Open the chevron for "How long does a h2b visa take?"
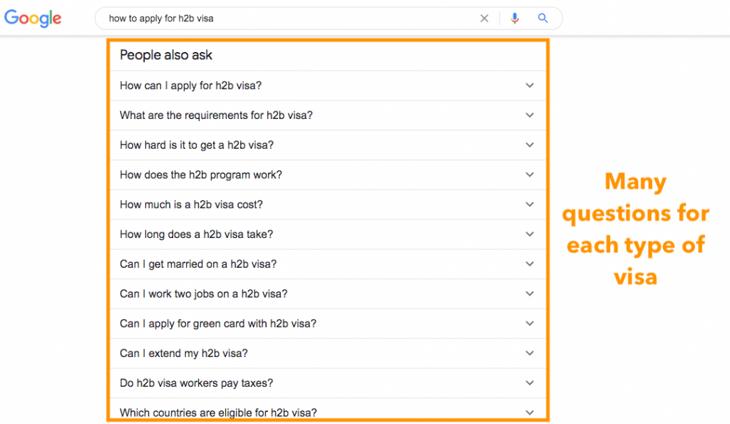 530,234
